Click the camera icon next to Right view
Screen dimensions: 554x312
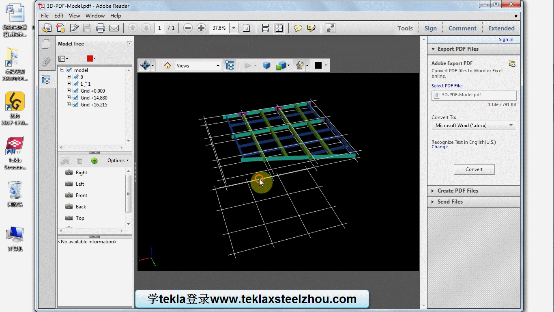[69, 172]
